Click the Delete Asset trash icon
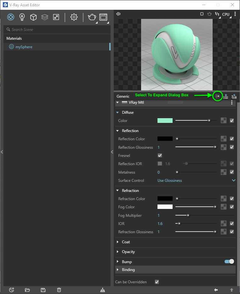Viewport: 240px width, 294px height. 59,290
